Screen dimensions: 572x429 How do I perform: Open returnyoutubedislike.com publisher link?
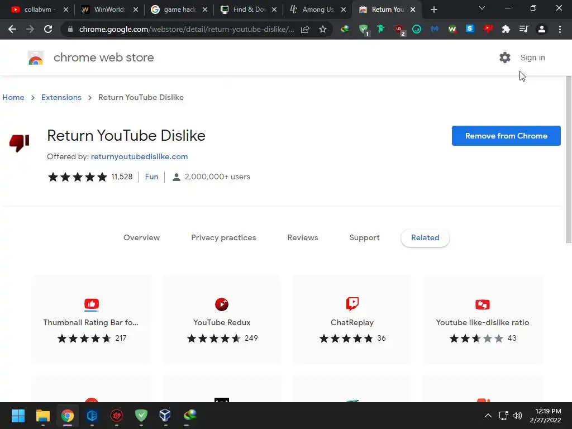(x=139, y=156)
